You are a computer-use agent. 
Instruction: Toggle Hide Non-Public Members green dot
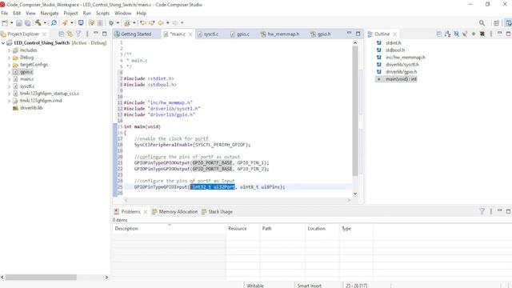pos(474,34)
